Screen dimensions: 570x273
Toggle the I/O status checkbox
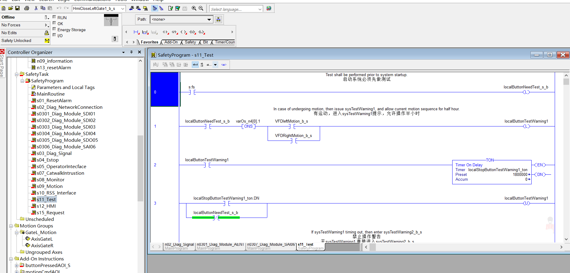click(54, 35)
